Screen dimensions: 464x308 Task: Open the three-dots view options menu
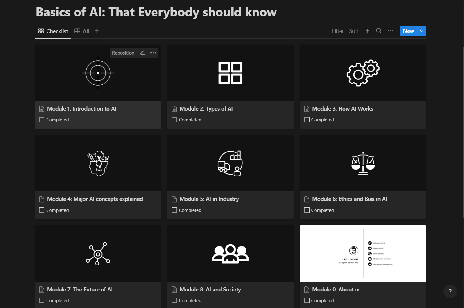(390, 31)
